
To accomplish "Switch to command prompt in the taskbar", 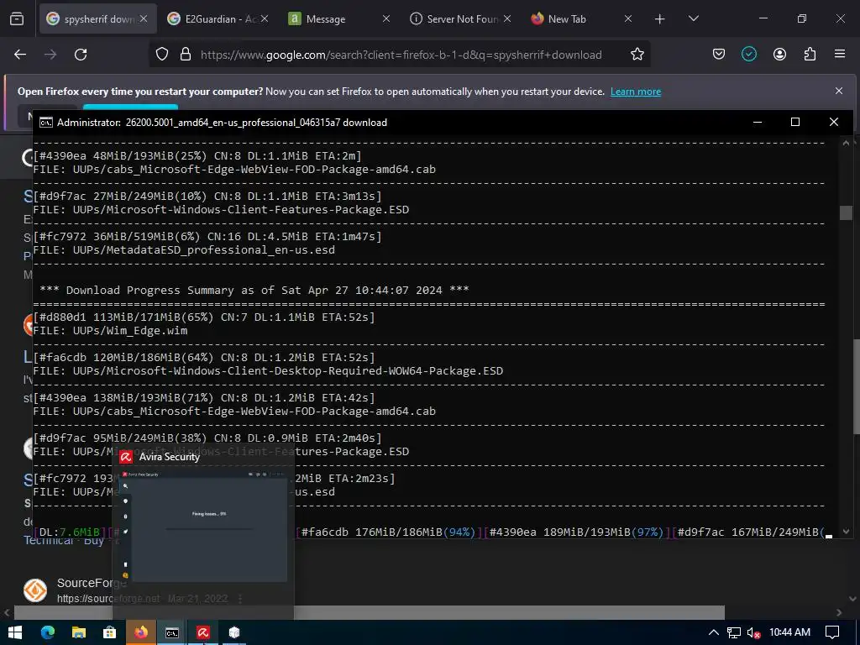I will click(172, 632).
